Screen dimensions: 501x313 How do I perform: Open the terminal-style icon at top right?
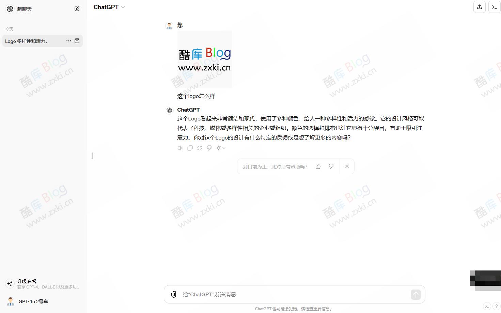[x=494, y=7]
